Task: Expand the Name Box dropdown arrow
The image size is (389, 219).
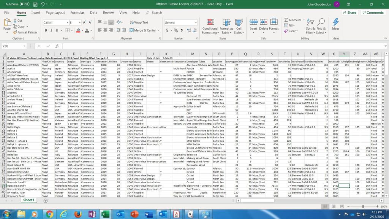Action: 24,46
